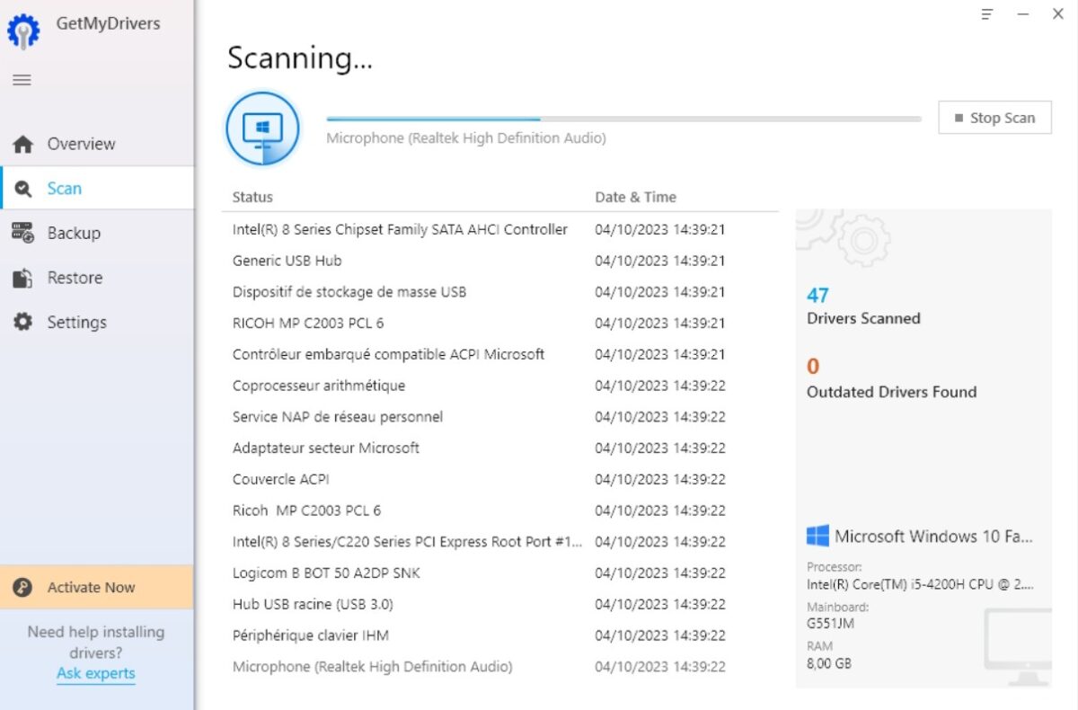The image size is (1078, 710).
Task: Select the lowercase Ricoh MP C2003 PCL 6 row
Action: [499, 510]
